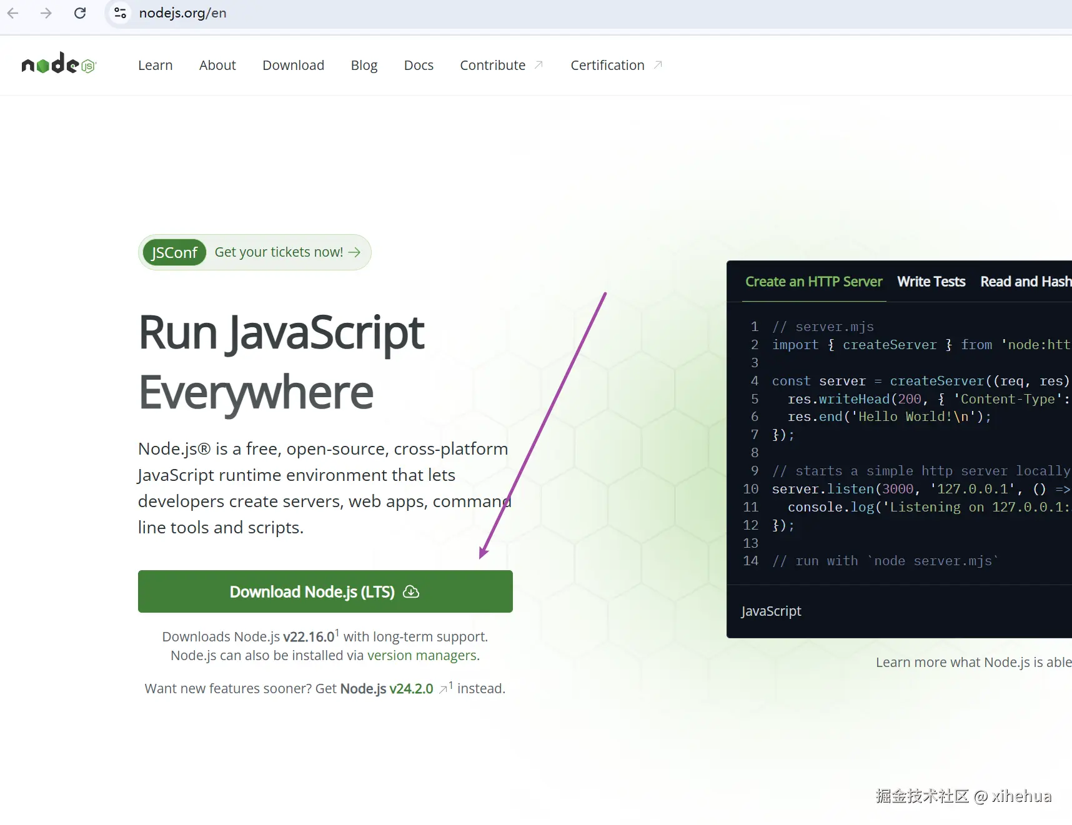Open the About page

217,66
